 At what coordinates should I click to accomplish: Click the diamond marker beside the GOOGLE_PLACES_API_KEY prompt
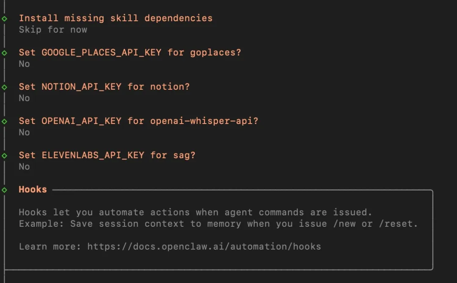coord(4,53)
